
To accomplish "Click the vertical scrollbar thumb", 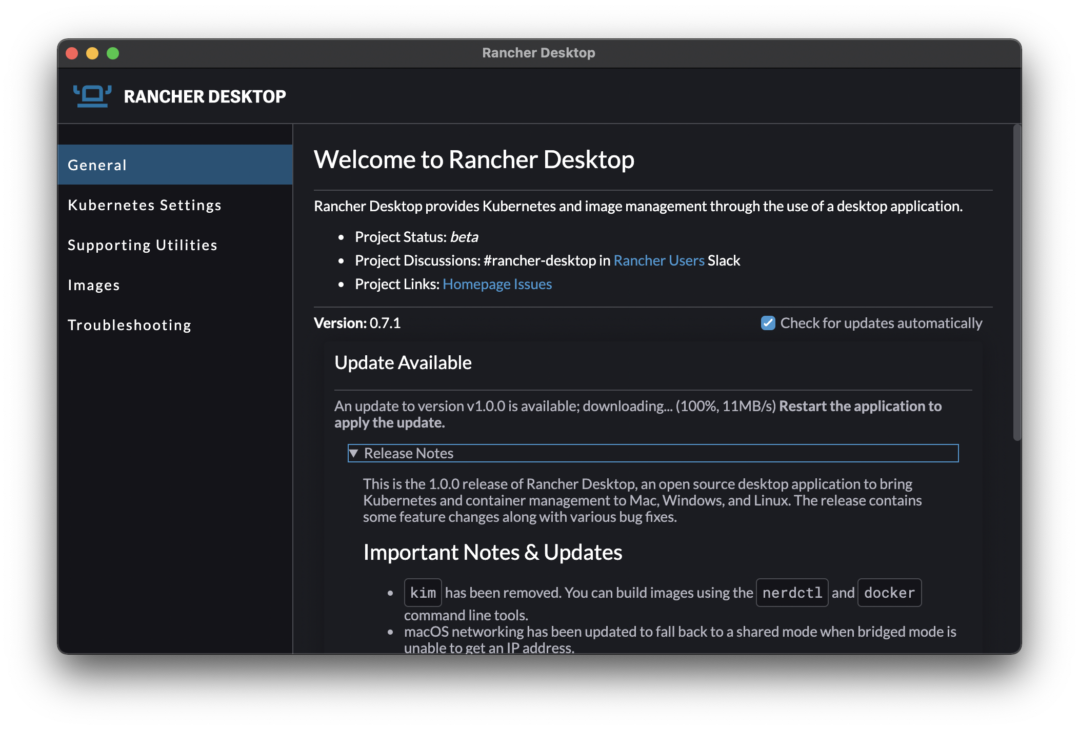I will (x=1017, y=282).
